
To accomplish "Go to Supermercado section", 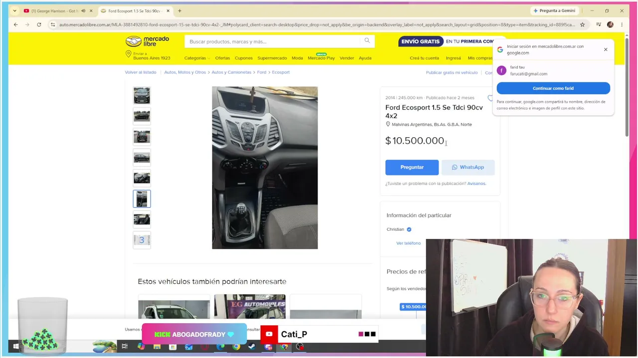I will click(272, 58).
